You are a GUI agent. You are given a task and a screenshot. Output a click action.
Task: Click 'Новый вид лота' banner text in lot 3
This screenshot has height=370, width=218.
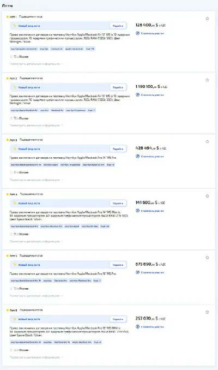(29, 149)
